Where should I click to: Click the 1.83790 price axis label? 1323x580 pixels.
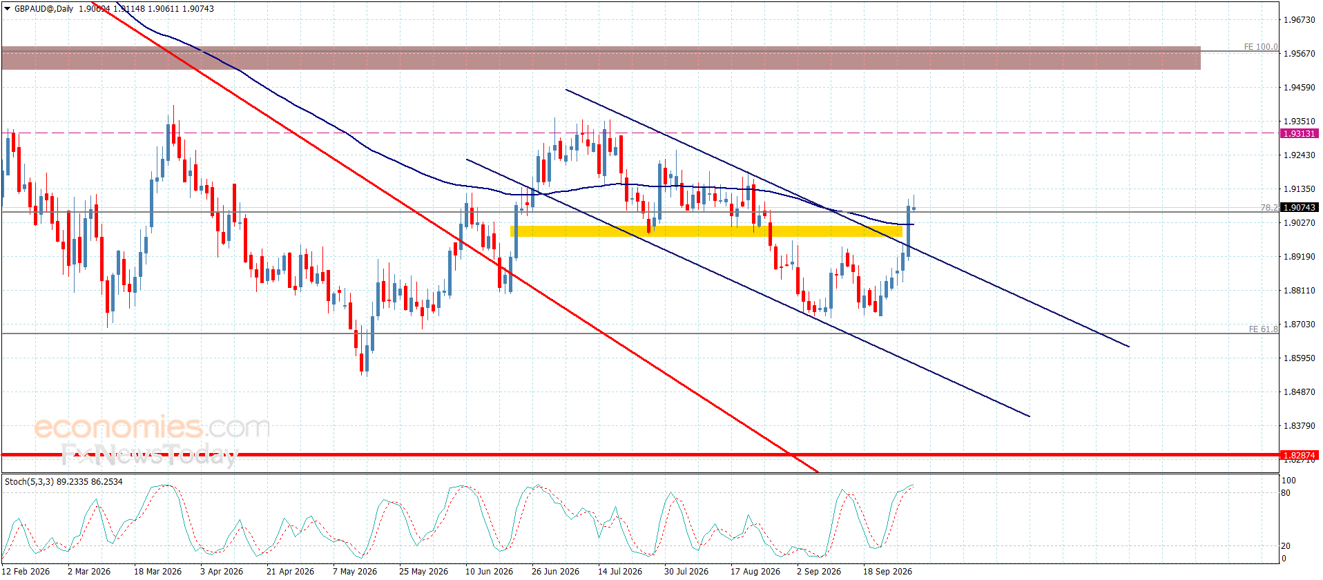pyautogui.click(x=1299, y=426)
